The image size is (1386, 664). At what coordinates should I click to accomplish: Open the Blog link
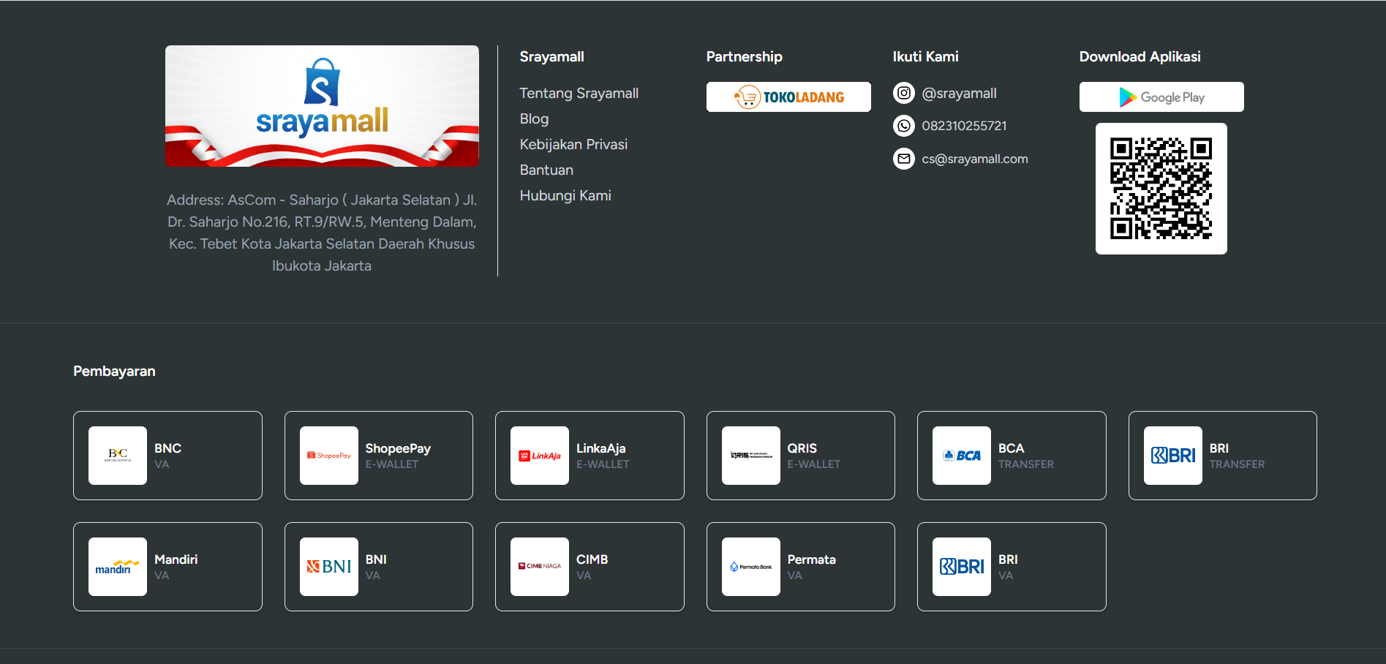click(x=534, y=119)
